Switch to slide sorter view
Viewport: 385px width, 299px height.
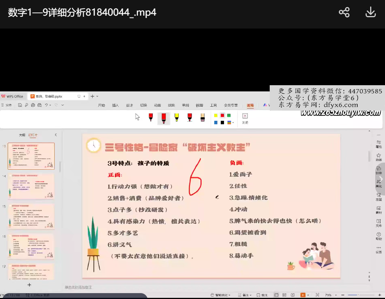pyautogui.click(x=285, y=295)
